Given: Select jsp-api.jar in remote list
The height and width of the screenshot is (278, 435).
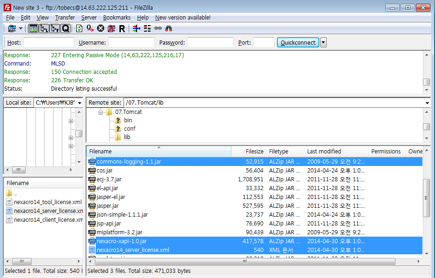Looking at the screenshot, I should [255, 224].
